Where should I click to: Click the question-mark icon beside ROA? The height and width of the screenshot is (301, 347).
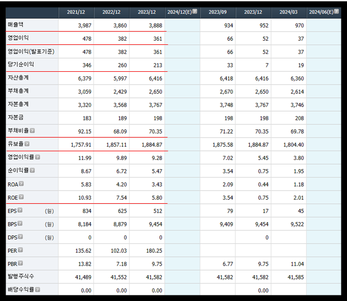point(21,183)
